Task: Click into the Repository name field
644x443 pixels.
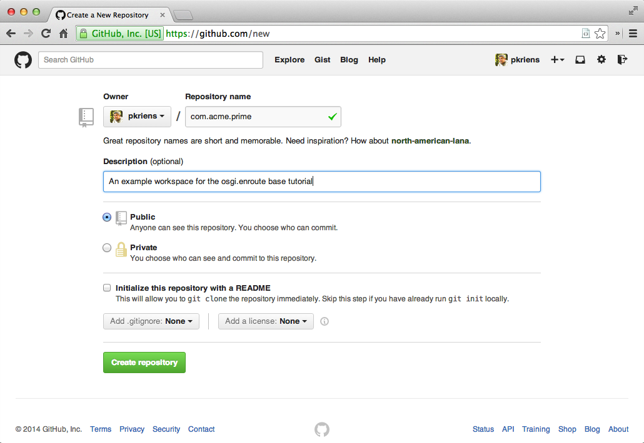Action: tap(263, 117)
